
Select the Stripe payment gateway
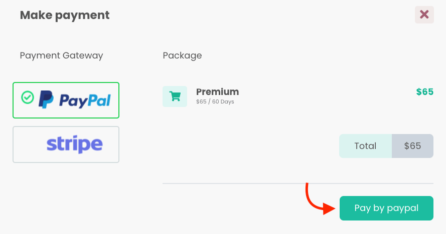pyautogui.click(x=66, y=144)
